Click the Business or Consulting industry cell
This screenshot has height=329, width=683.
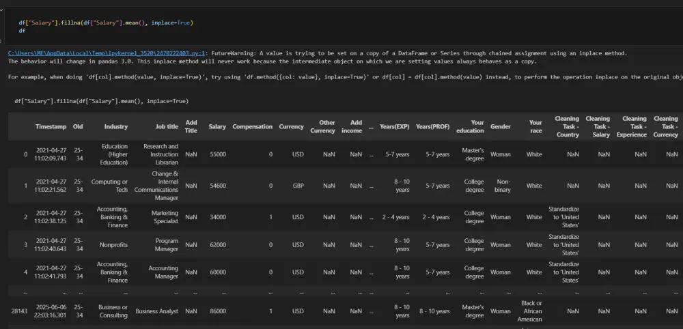[113, 311]
